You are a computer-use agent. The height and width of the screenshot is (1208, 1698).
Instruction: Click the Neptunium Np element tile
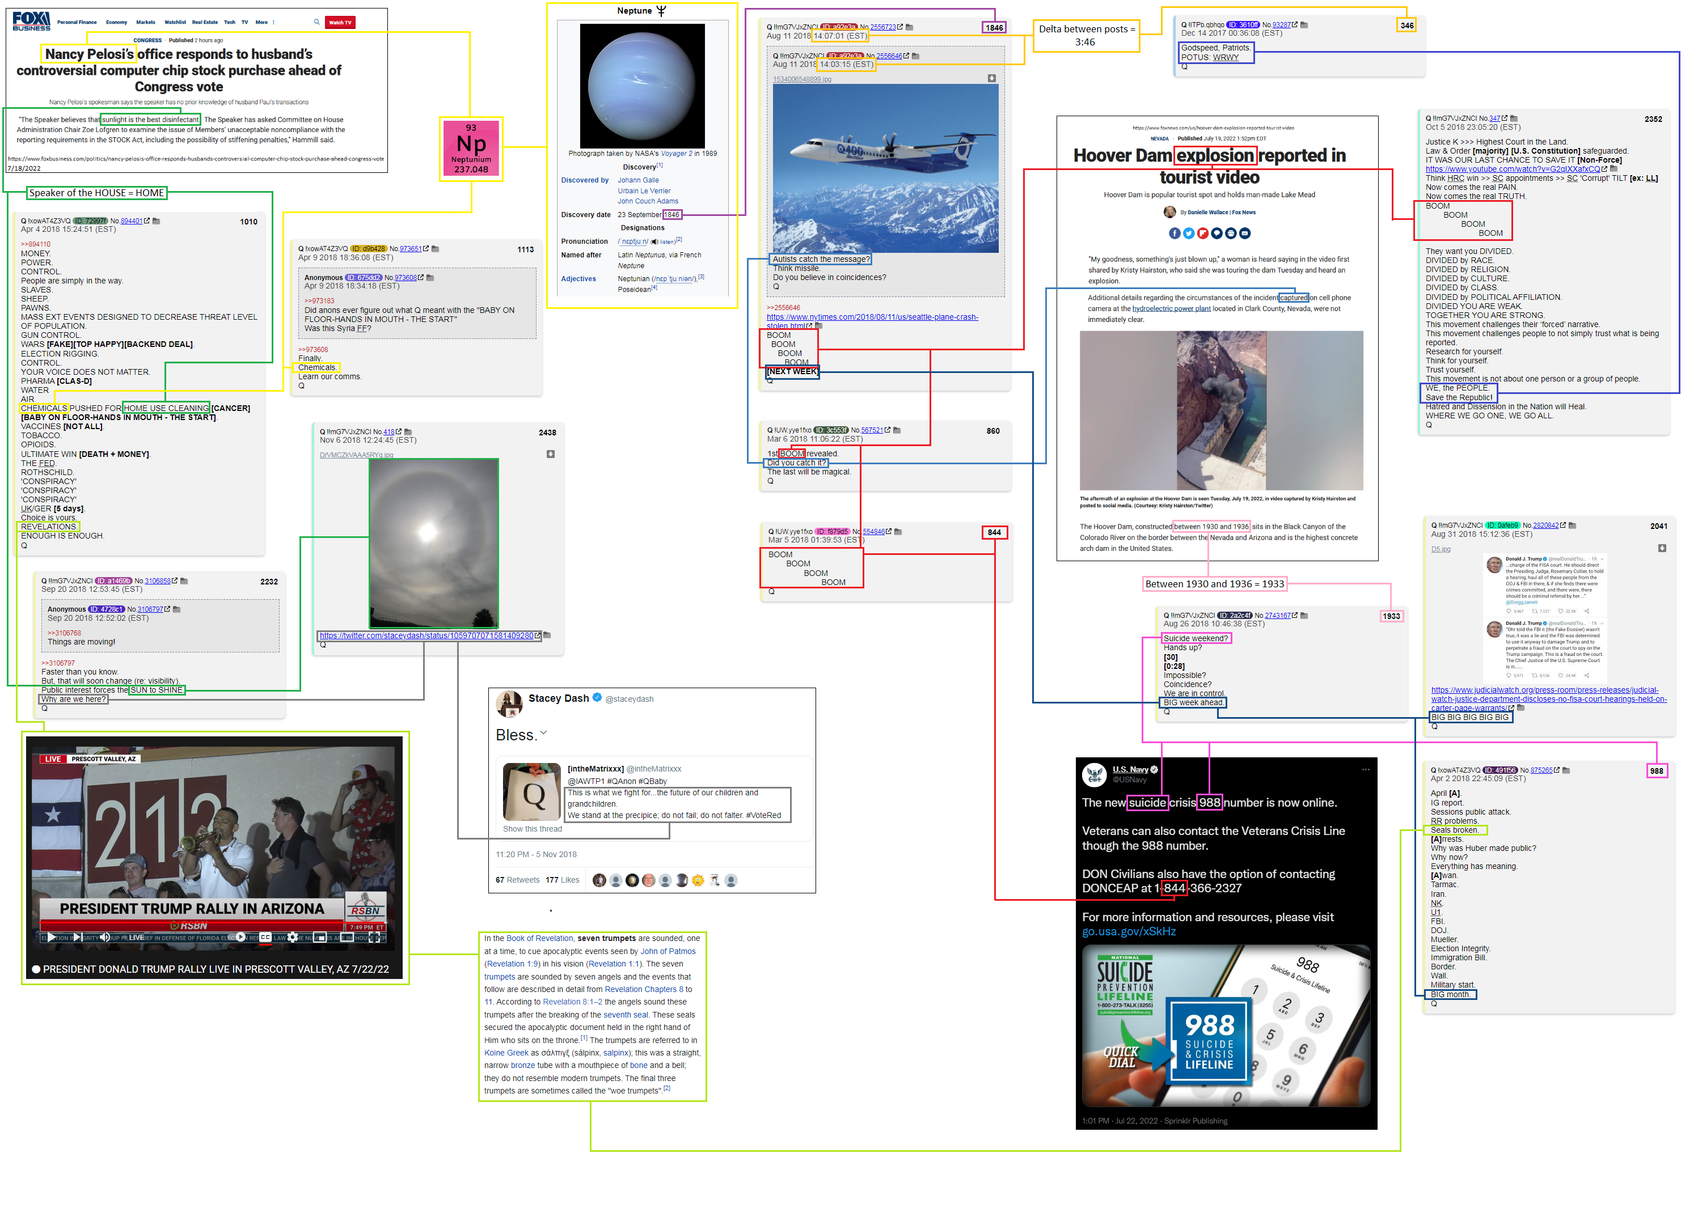click(x=471, y=149)
